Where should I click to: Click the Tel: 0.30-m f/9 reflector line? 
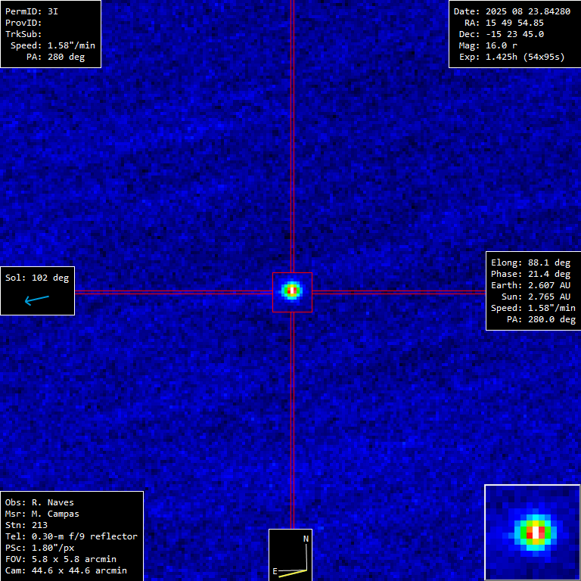[x=71, y=536]
